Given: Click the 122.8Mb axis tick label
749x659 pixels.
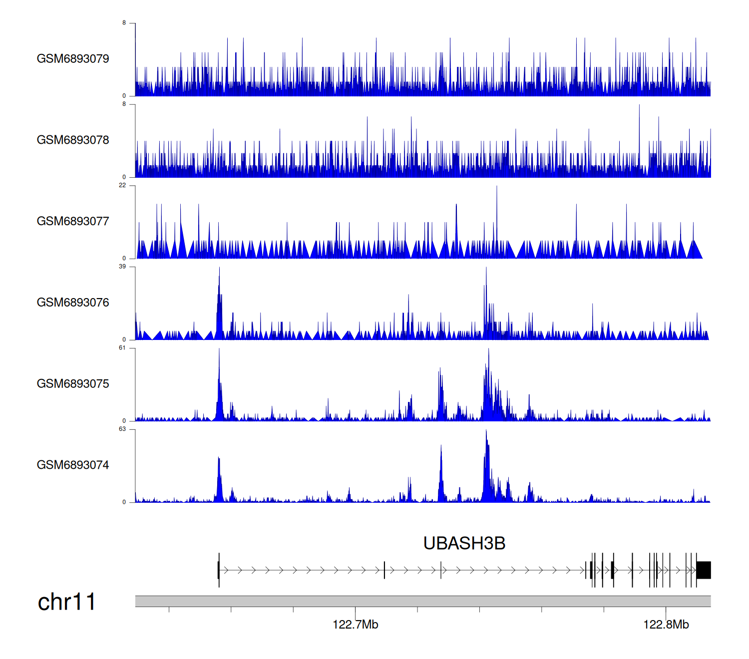Looking at the screenshot, I should click(x=666, y=625).
